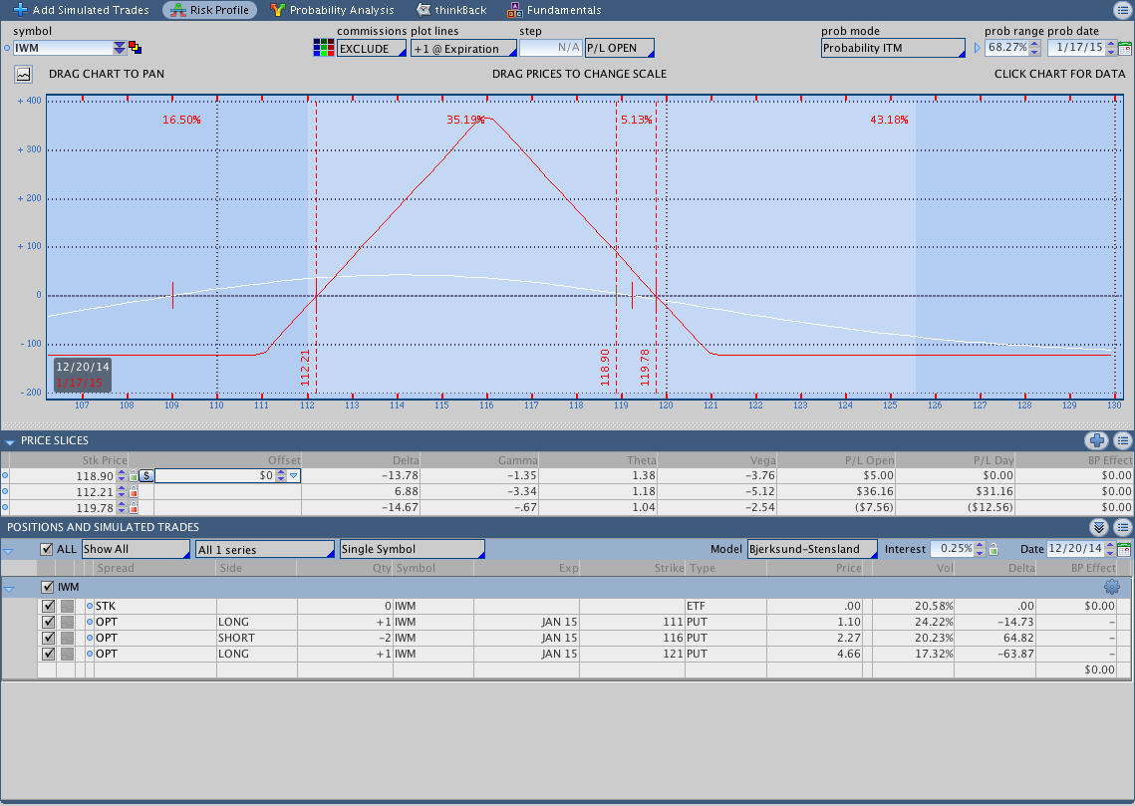Screen dimensions: 1135x806
Task: Click the gray square in the STK row
Action: click(x=68, y=606)
